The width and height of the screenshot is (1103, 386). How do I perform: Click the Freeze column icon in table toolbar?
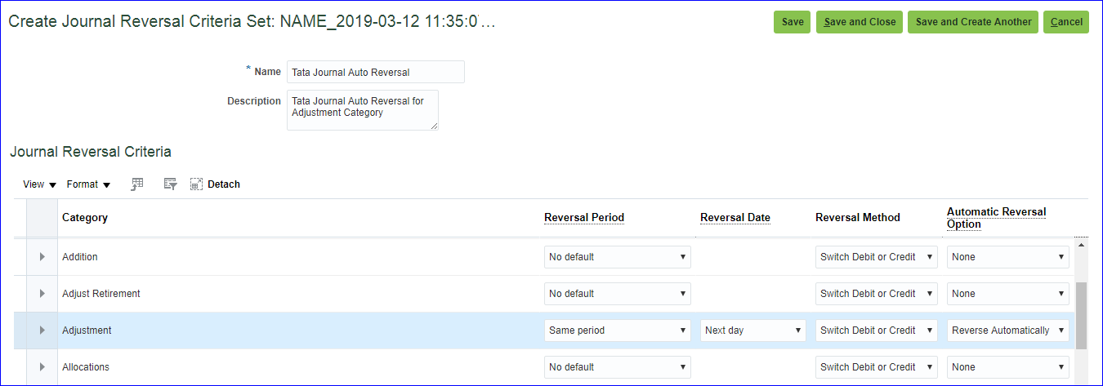(137, 184)
